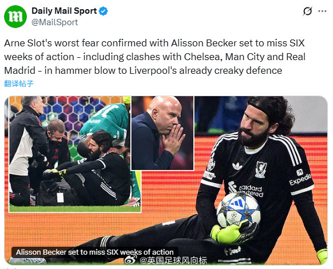This screenshot has height=269, width=333.
Task: Open the inset photo of Arne Slot
Action: [162, 133]
